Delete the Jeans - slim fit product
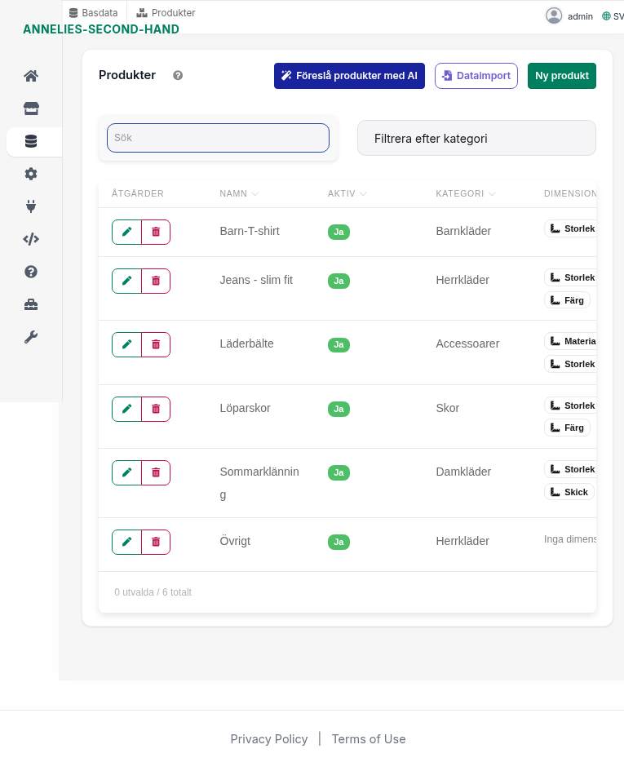This screenshot has height=780, width=624. (x=156, y=281)
